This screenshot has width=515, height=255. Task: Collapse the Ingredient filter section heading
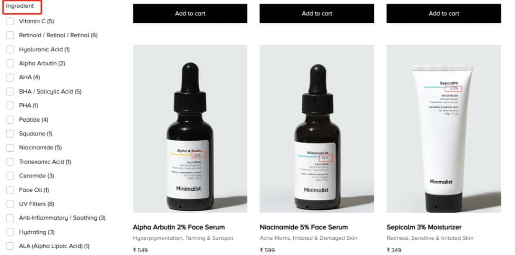20,6
